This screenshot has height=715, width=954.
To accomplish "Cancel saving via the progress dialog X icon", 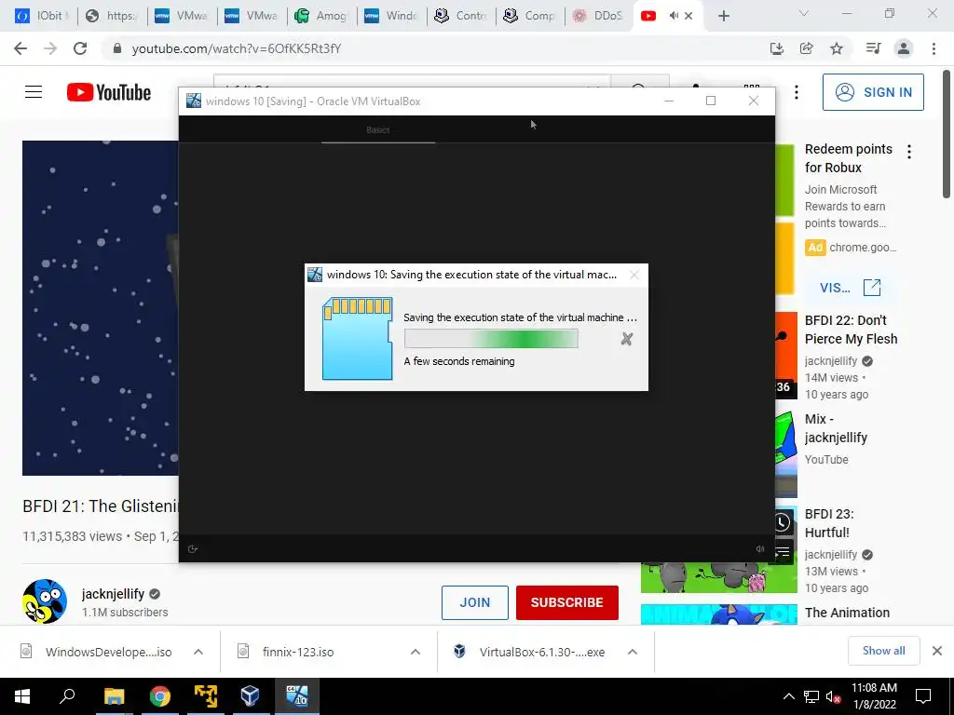I will click(627, 339).
